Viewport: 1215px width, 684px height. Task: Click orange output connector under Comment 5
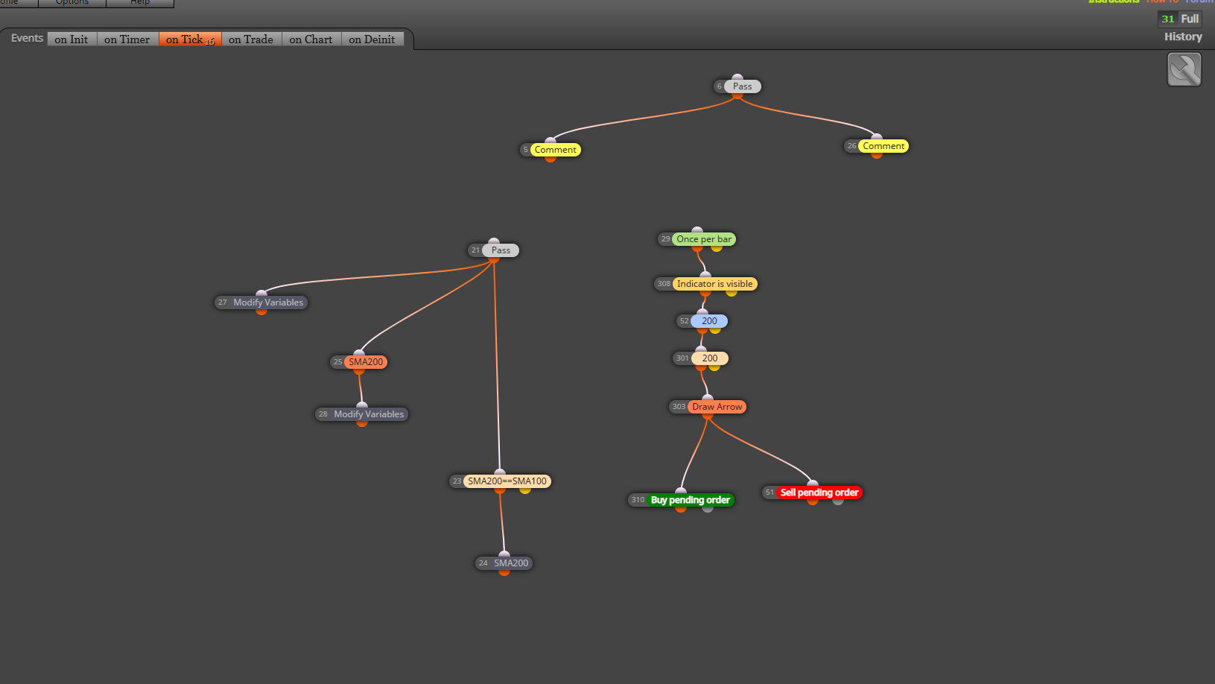pyautogui.click(x=551, y=159)
